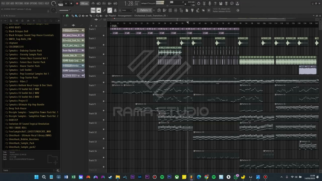The image size is (322, 181).
Task: Toggle the hat-shaped multilink controller icon
Action: point(115,10)
